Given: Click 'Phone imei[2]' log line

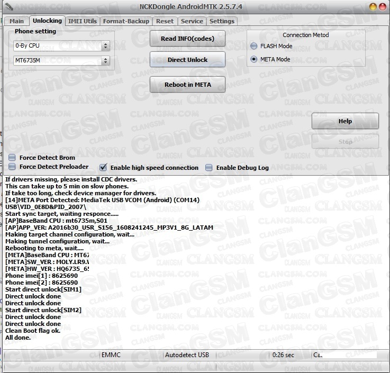Looking at the screenshot, I should click(x=41, y=283).
